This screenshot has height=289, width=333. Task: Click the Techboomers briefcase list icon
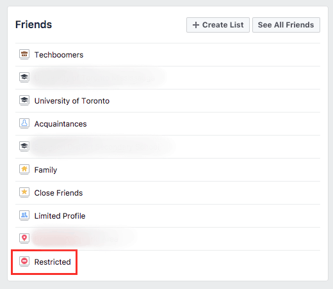click(x=24, y=54)
